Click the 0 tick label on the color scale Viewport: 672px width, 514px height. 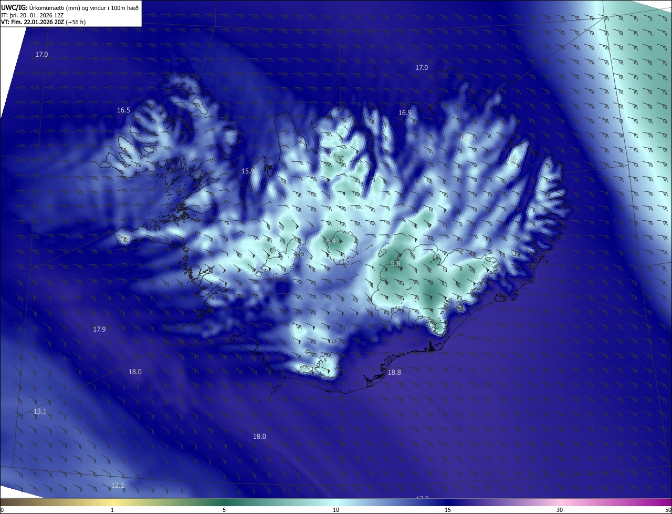coord(2,510)
